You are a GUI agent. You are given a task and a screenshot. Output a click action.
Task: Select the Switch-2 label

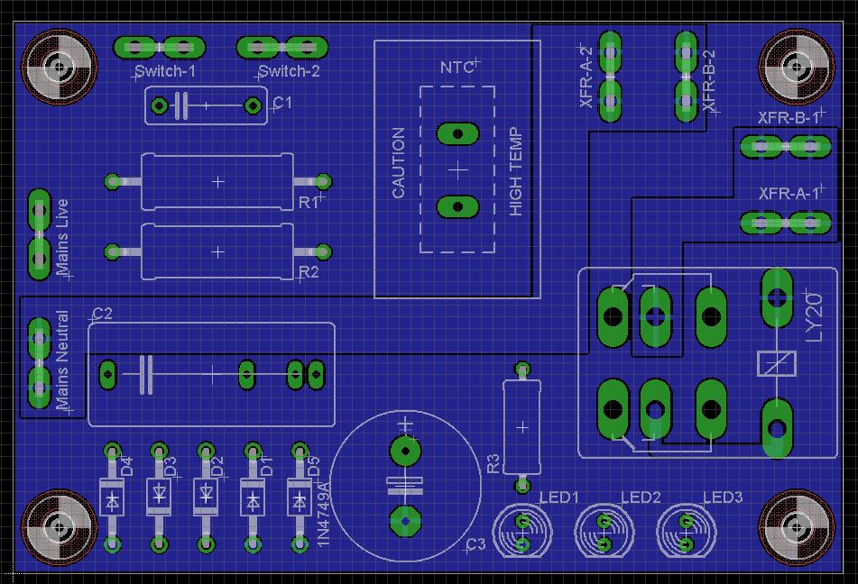289,71
